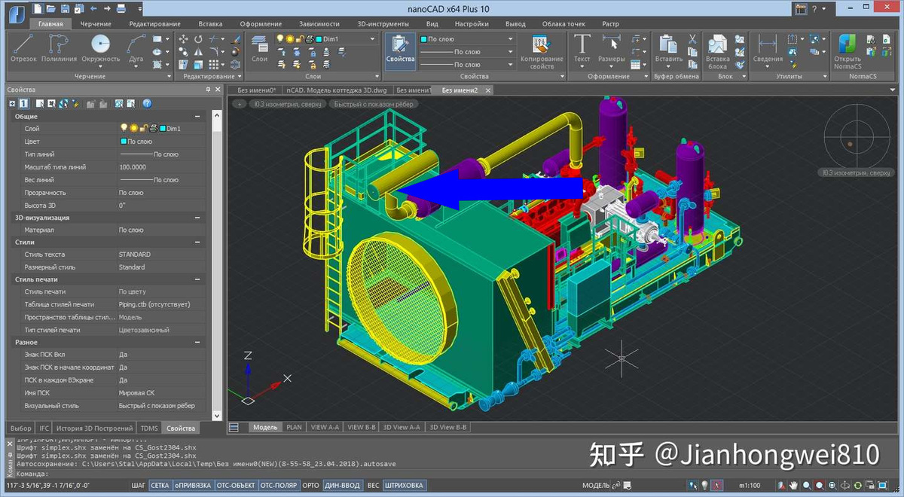Image resolution: width=904 pixels, height=497 pixels.
Task: Select the Полилиния tool
Action: 59,48
